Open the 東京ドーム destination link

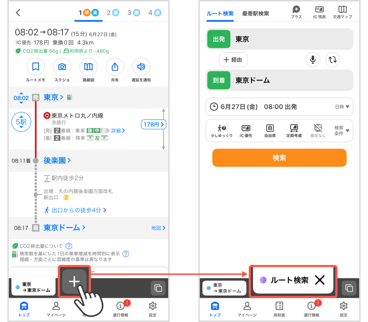point(64,228)
